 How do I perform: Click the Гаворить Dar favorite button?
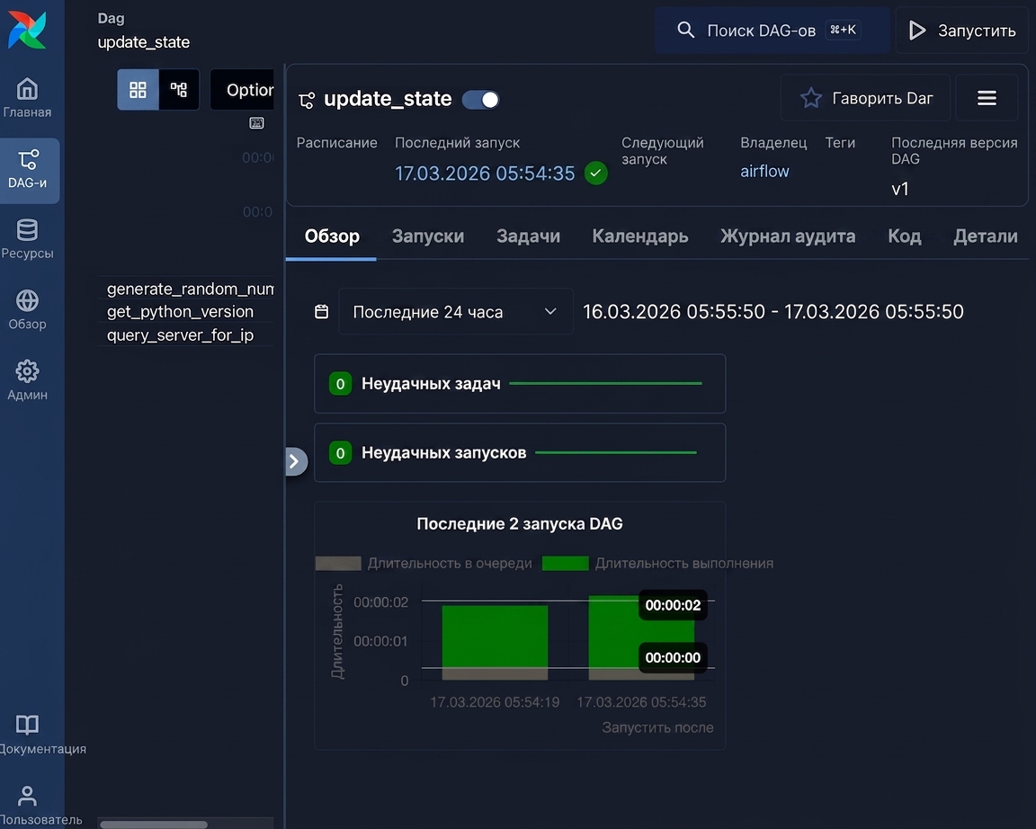[x=865, y=98]
